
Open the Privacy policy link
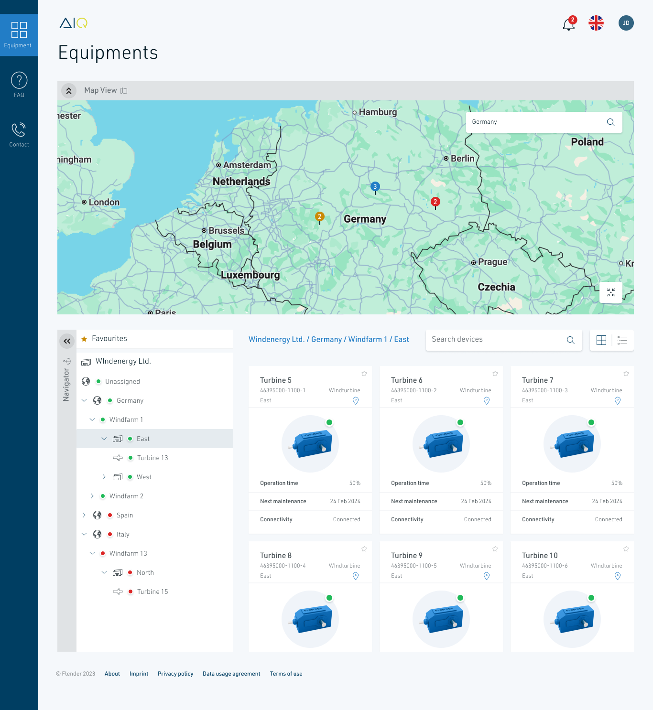(x=175, y=674)
